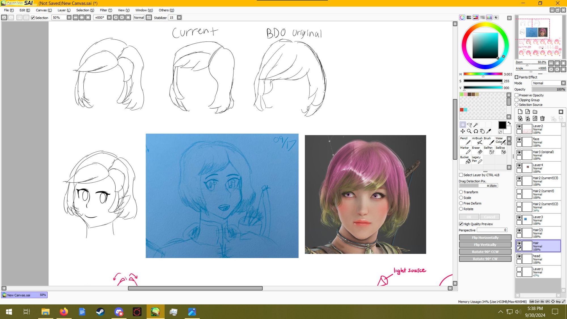Expand the Paints Effect section
Viewport: 567px width, 319px height.
click(x=517, y=77)
